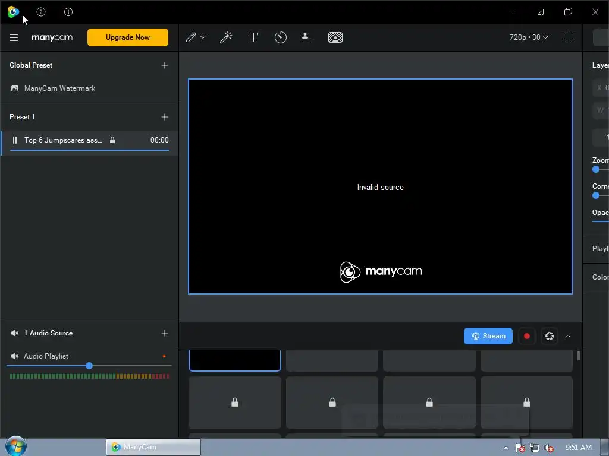Viewport: 609px width, 456px height.
Task: Mute the Audio Playlist speaker icon
Action: (14, 356)
